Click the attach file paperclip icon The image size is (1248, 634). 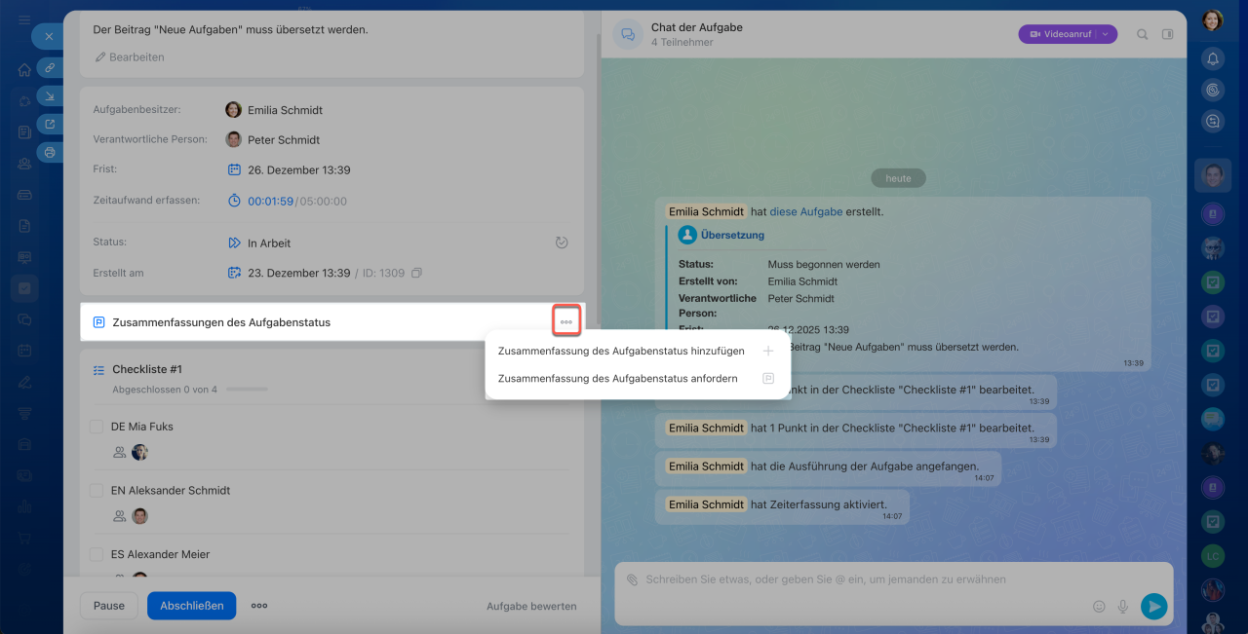coord(632,579)
